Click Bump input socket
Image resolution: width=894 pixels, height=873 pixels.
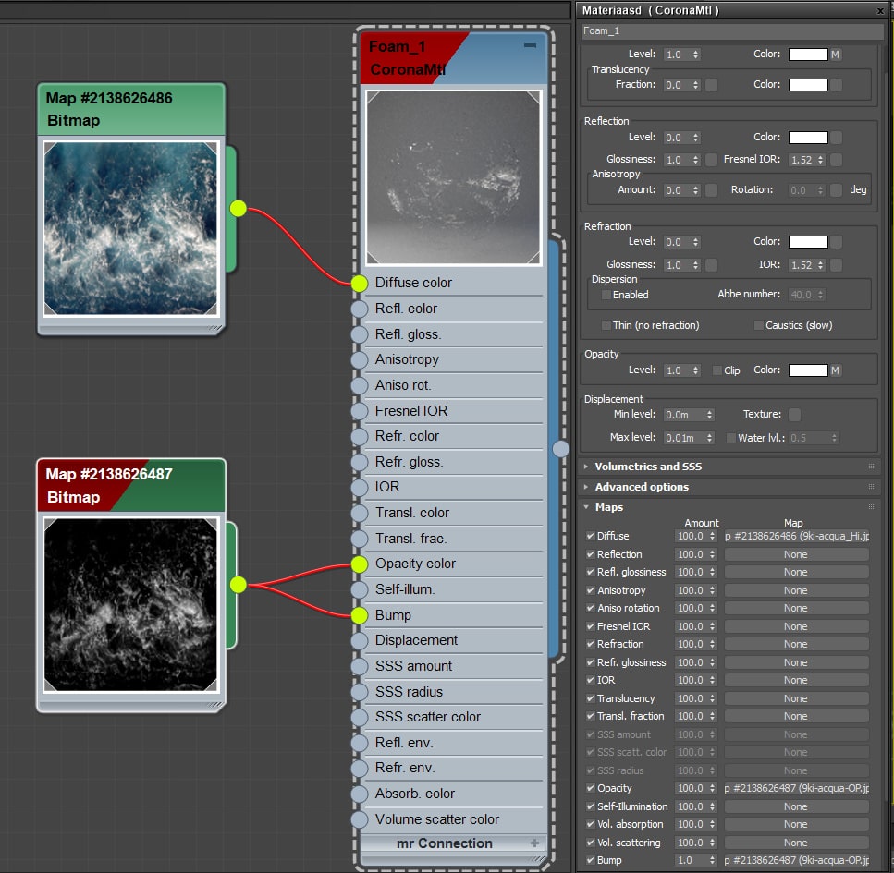coord(360,615)
